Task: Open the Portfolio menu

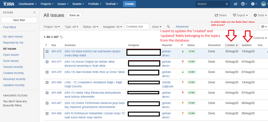Action: click(x=95, y=4)
